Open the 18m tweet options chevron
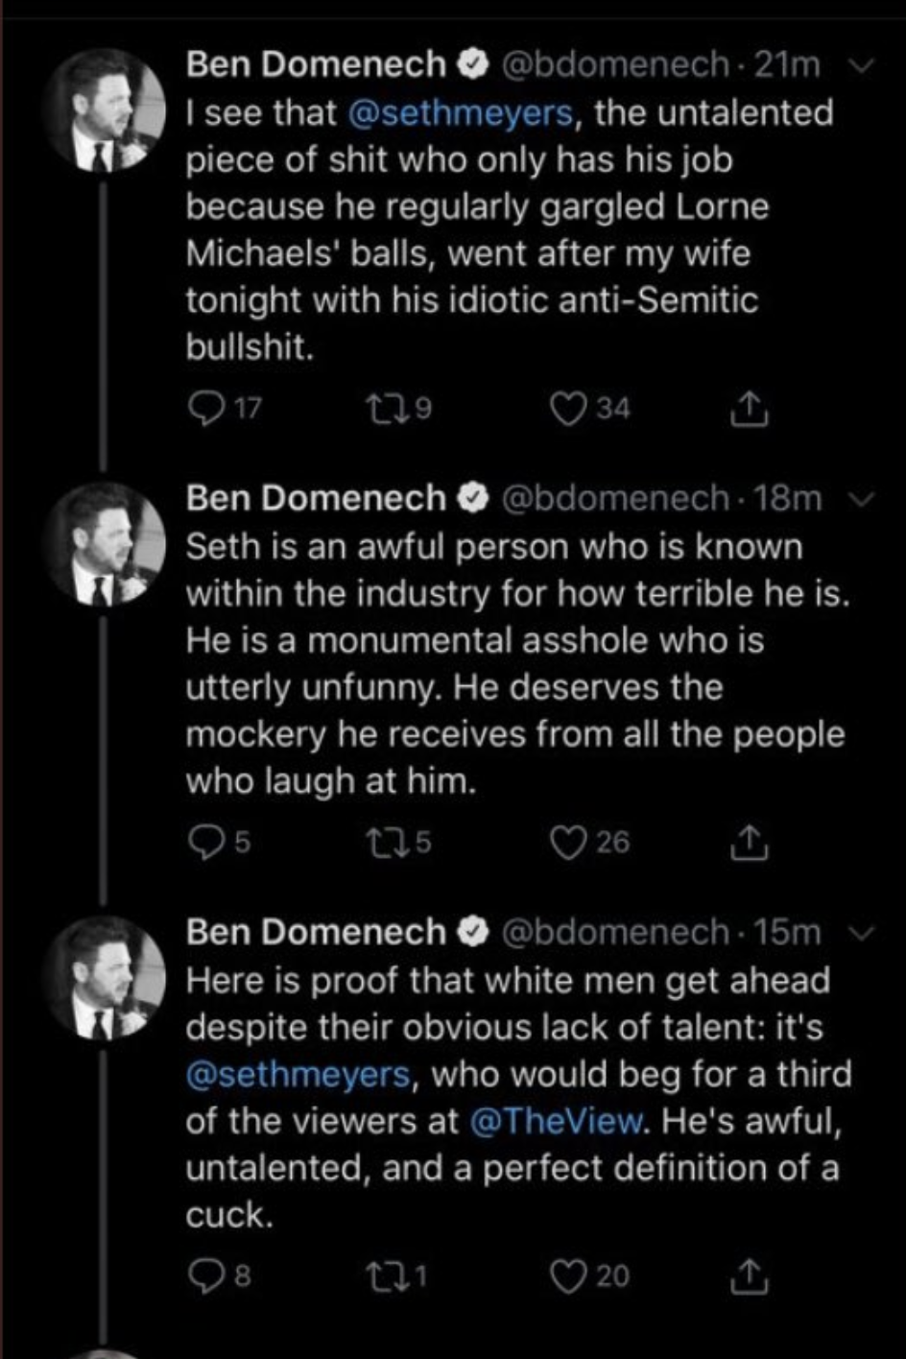 click(861, 499)
